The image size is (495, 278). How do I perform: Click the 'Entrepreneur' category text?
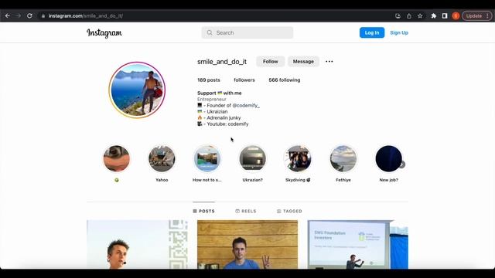coord(211,99)
